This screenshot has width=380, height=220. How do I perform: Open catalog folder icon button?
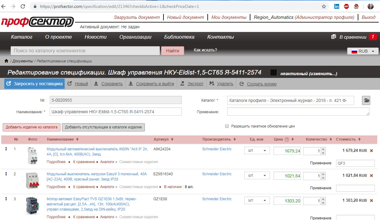click(x=366, y=100)
